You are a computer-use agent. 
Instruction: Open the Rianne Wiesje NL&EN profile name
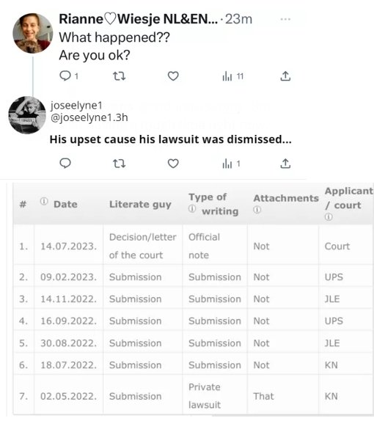139,19
